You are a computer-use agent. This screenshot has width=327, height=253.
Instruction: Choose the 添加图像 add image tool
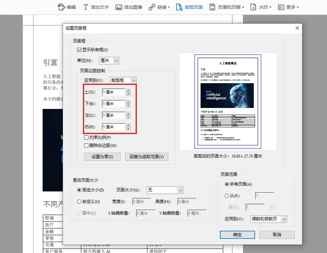[129, 7]
